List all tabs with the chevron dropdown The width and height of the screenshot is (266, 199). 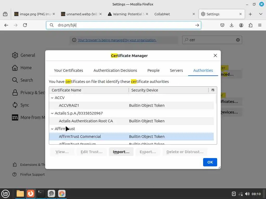[x=261, y=14]
